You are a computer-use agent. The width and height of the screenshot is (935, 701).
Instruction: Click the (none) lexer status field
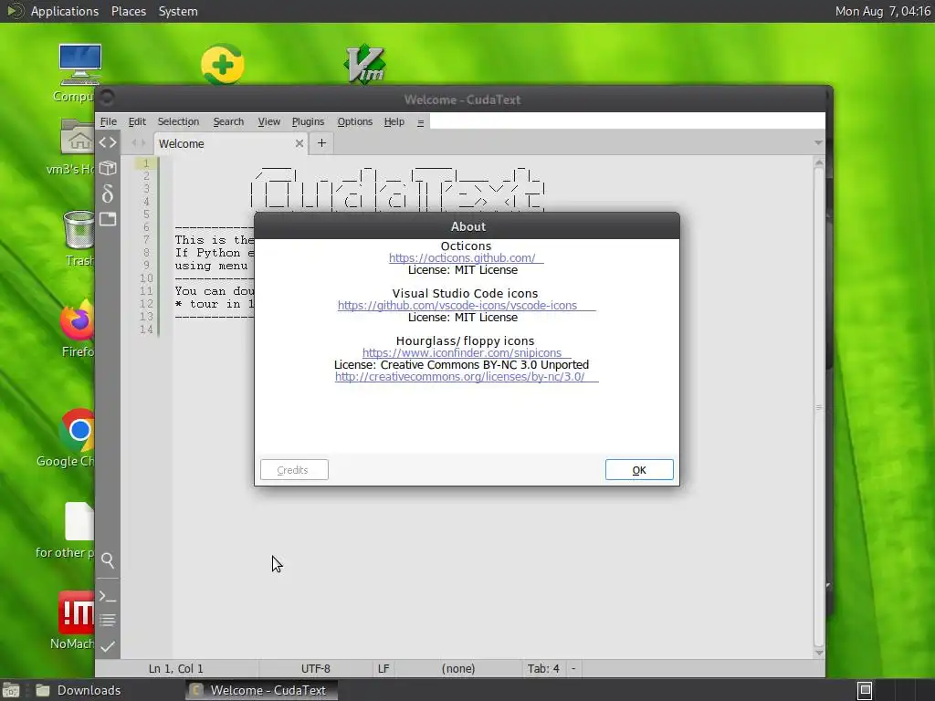[x=458, y=669]
